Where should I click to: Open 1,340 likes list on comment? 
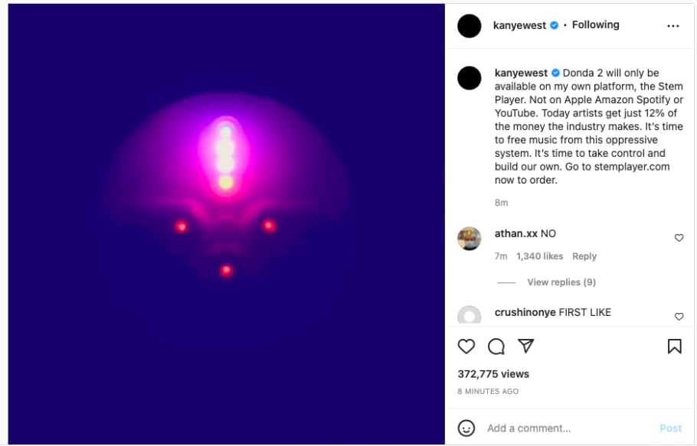[539, 256]
